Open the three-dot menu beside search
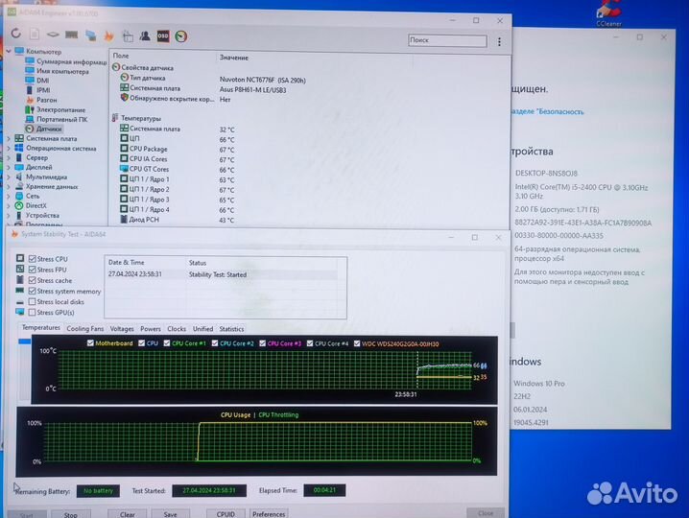689x518 pixels. pyautogui.click(x=500, y=41)
